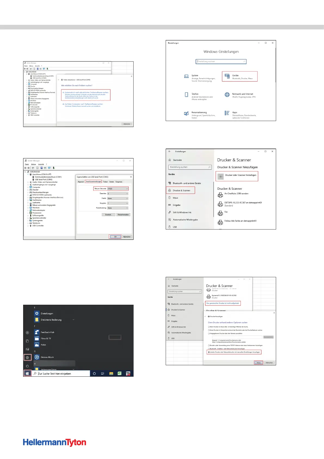Image resolution: width=324 pixels, height=459 pixels.
Task: Open Groove-Musik from the Start menu list
Action: 44,357
